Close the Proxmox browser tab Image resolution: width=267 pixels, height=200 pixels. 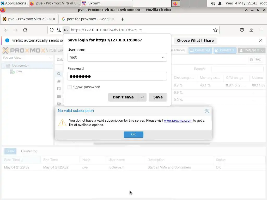coord(54,19)
